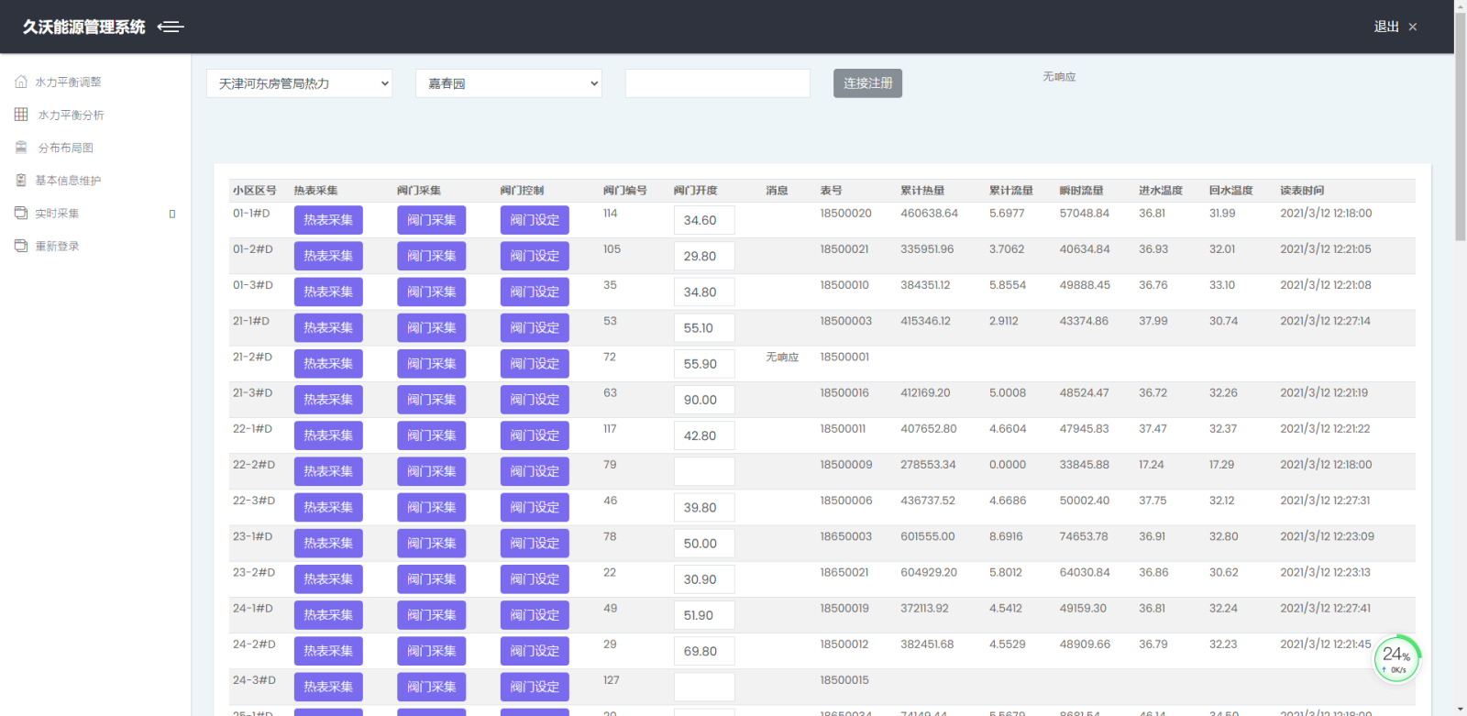Open the 天津河东房管局热力 company dropdown

[x=299, y=83]
